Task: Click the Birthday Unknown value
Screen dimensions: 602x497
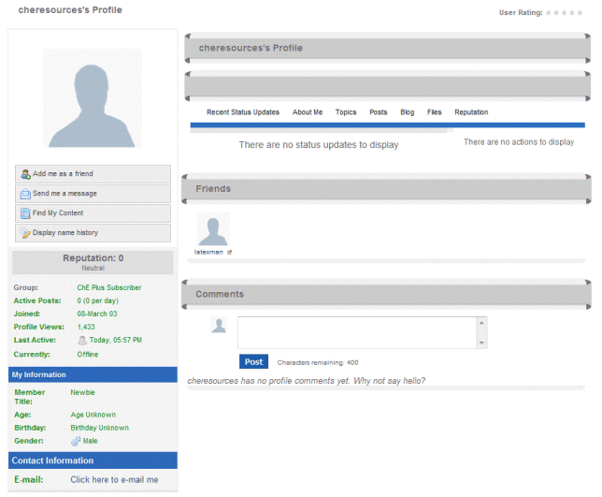Action: click(x=99, y=428)
